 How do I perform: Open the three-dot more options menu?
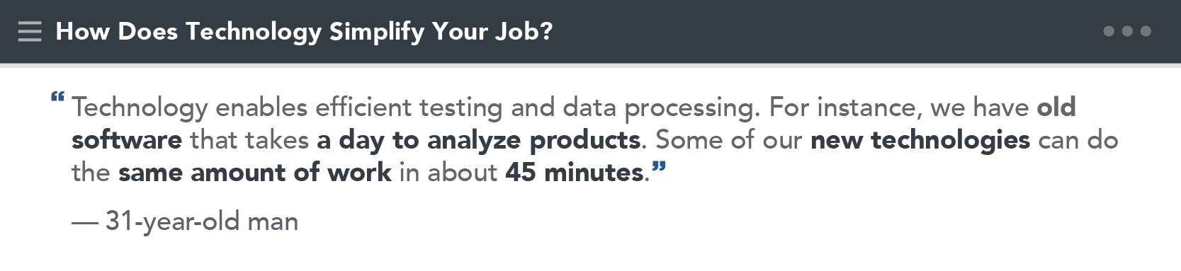click(x=1127, y=31)
